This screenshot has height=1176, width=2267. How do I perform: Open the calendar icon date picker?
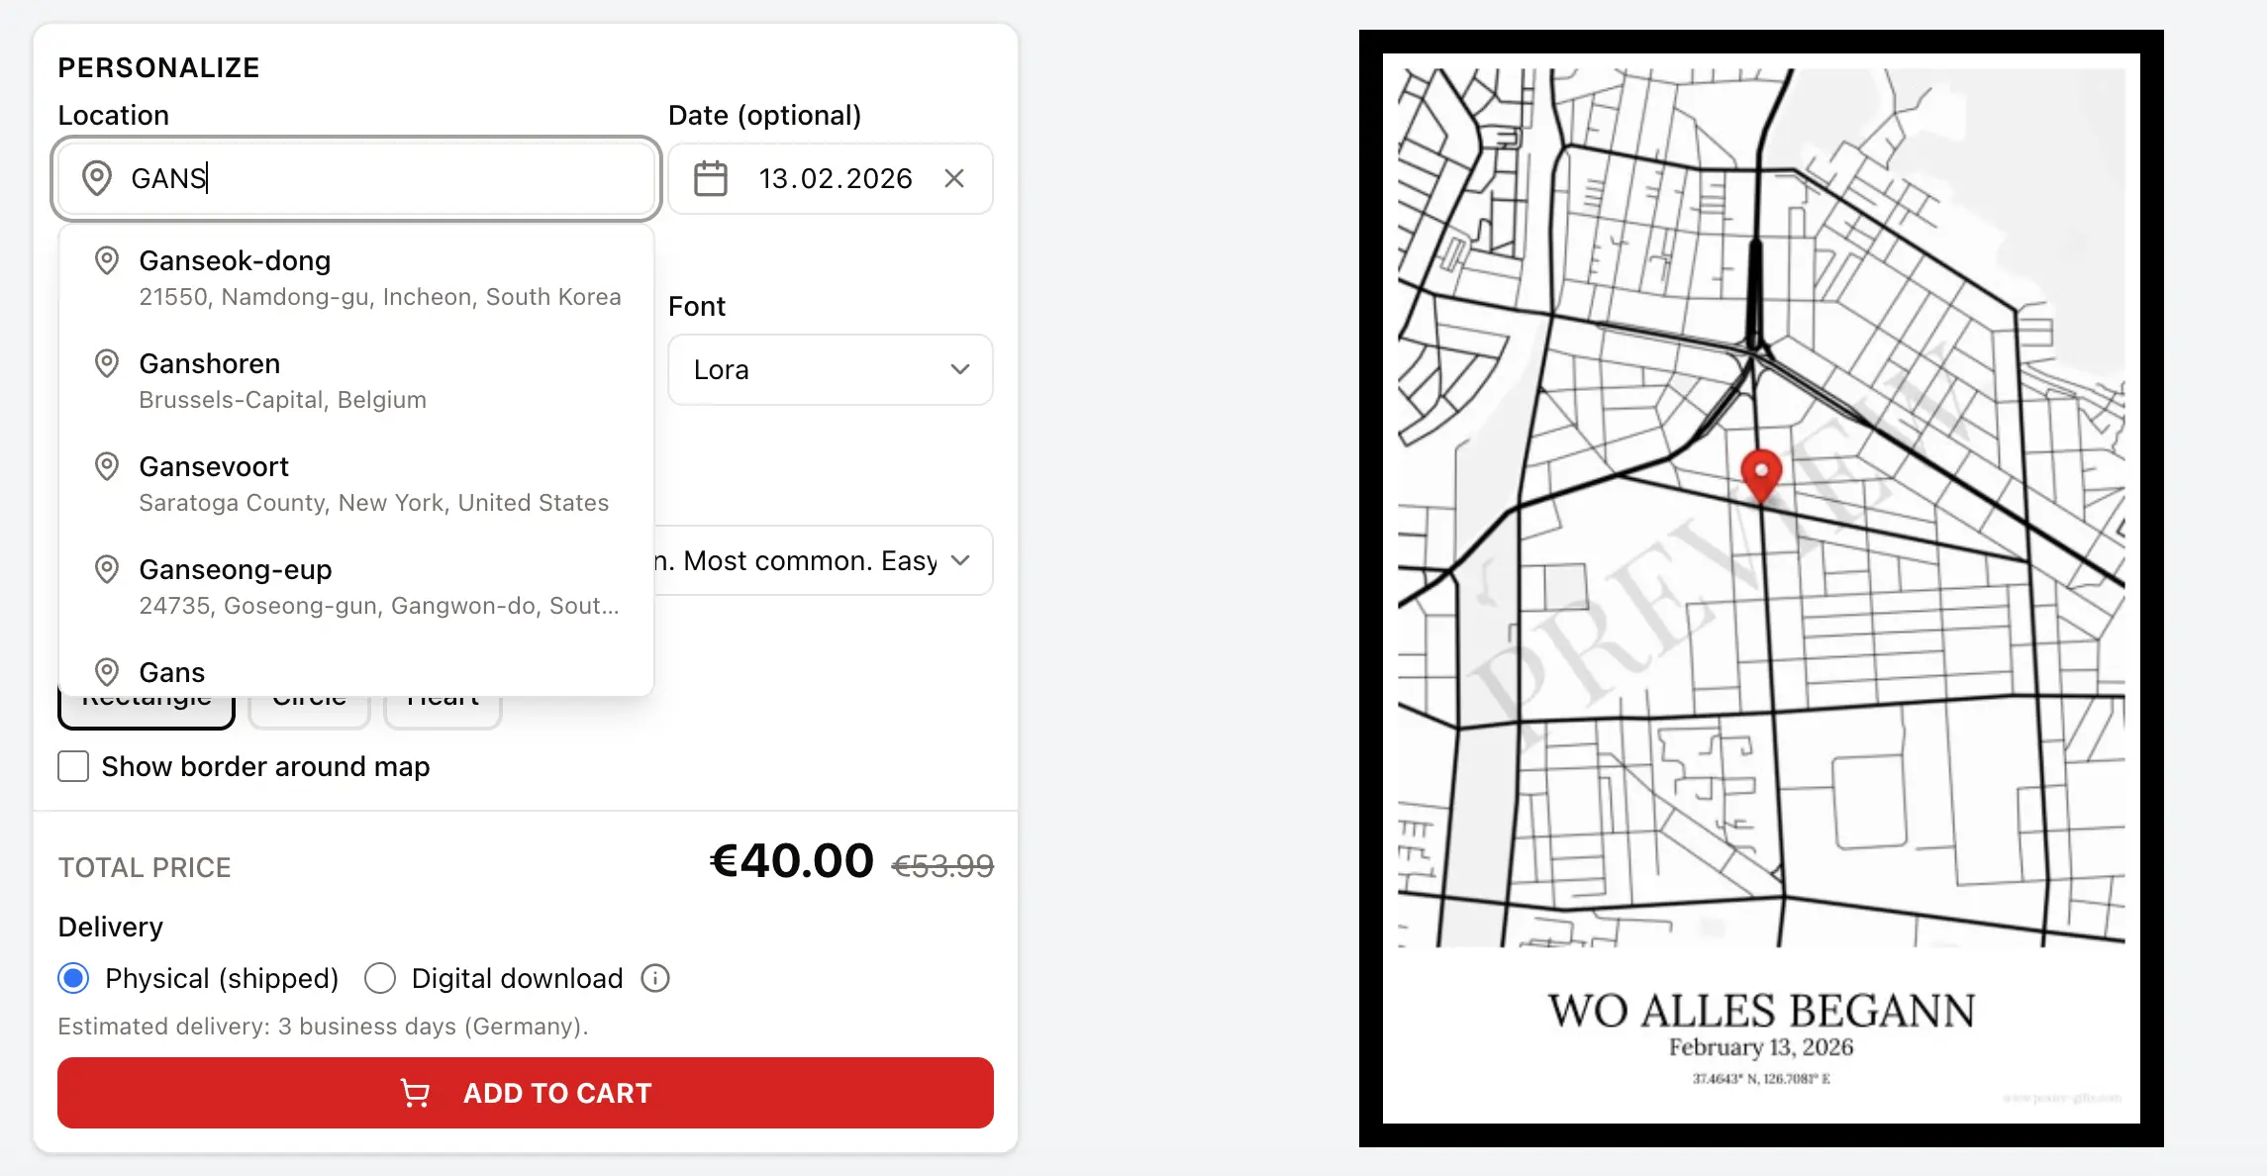(710, 179)
